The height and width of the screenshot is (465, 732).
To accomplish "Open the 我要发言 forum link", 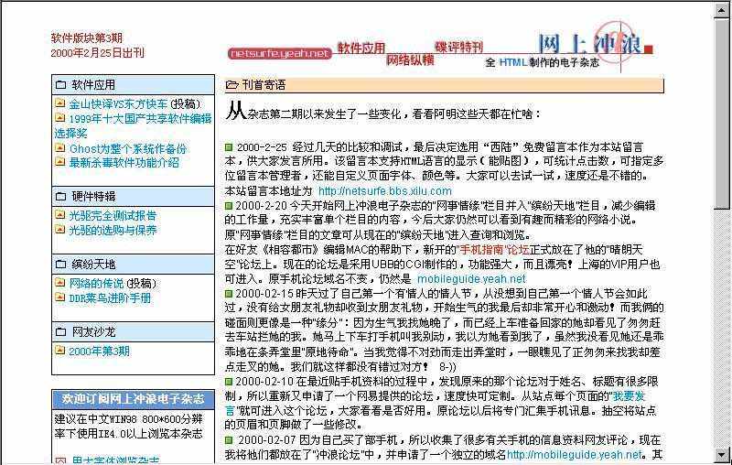I will (x=629, y=396).
